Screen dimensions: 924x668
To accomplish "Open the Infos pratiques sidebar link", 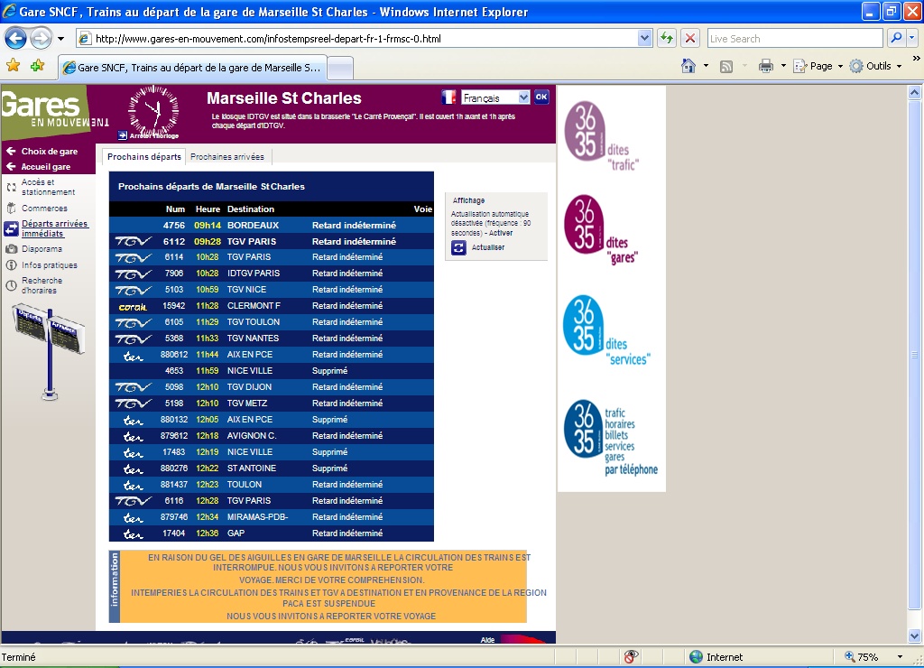I will coord(49,265).
